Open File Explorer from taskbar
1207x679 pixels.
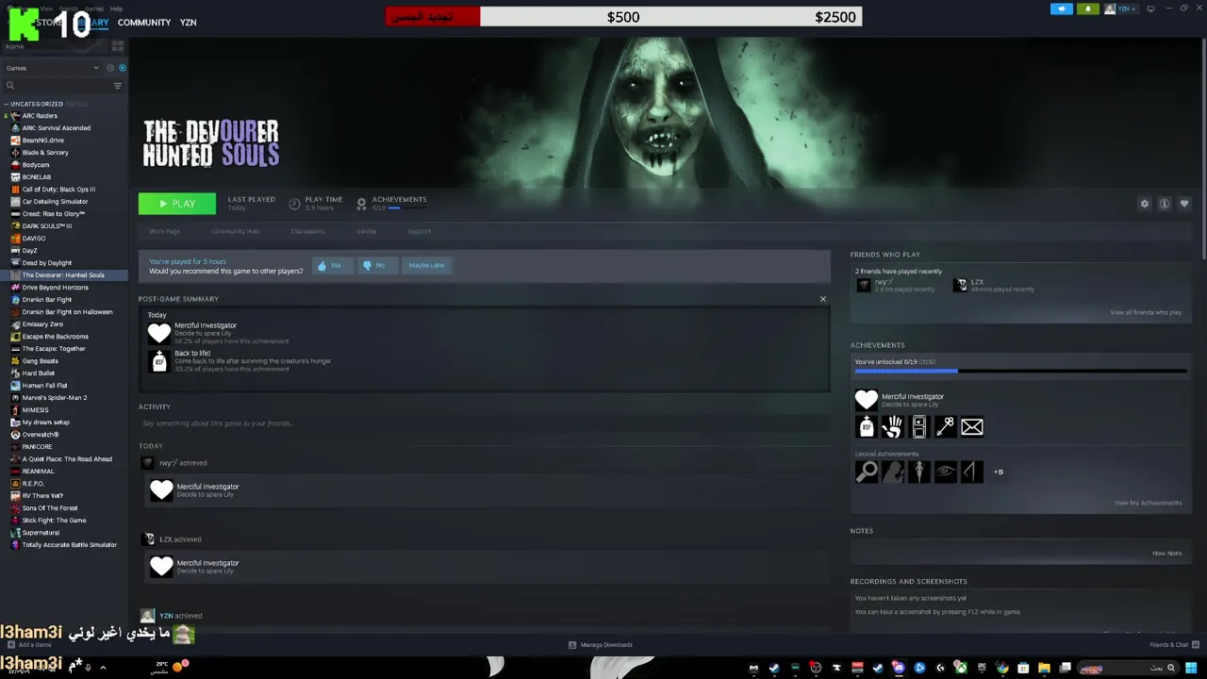[x=1044, y=668]
